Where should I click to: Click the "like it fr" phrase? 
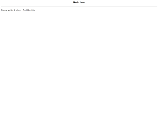(31, 10)
